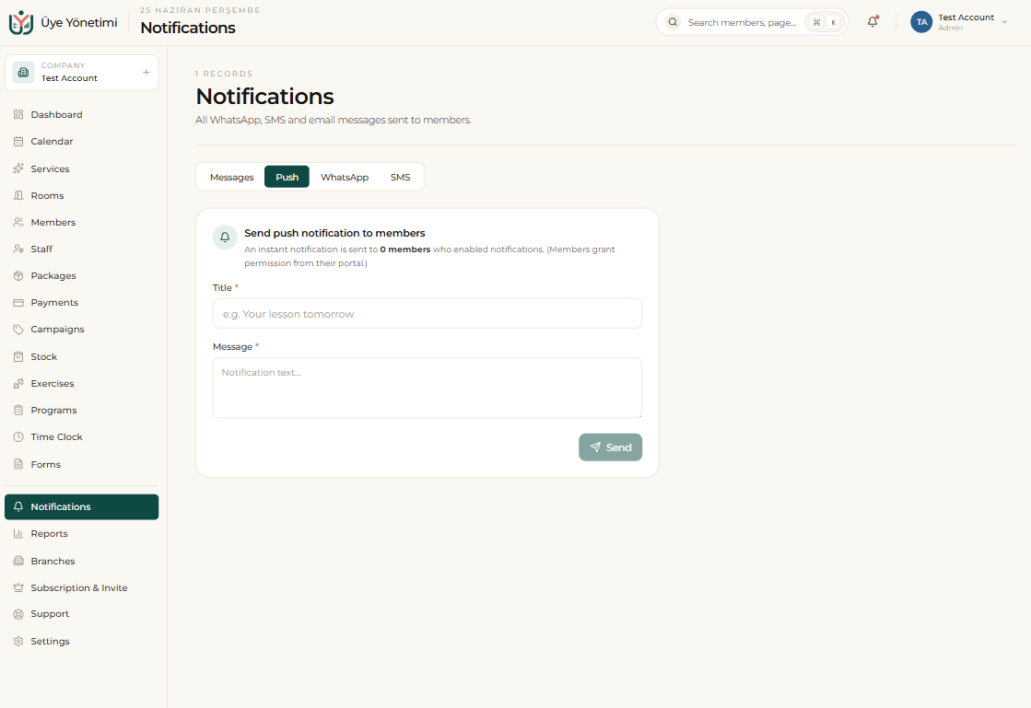1031x708 pixels.
Task: Open the notification bell in header
Action: pos(873,22)
